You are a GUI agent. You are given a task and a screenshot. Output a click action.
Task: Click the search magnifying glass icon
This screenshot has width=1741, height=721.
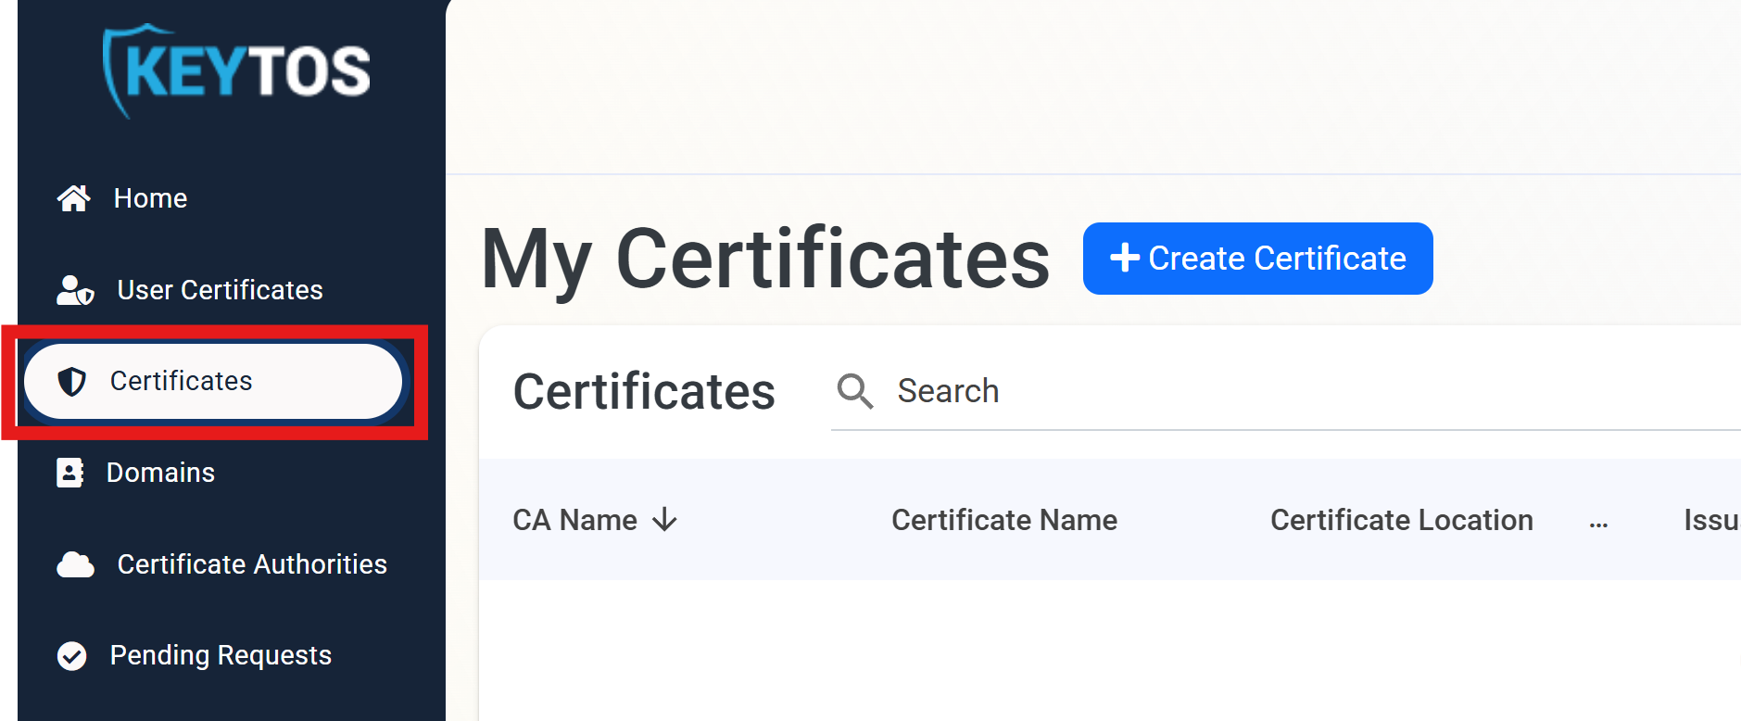pos(854,391)
